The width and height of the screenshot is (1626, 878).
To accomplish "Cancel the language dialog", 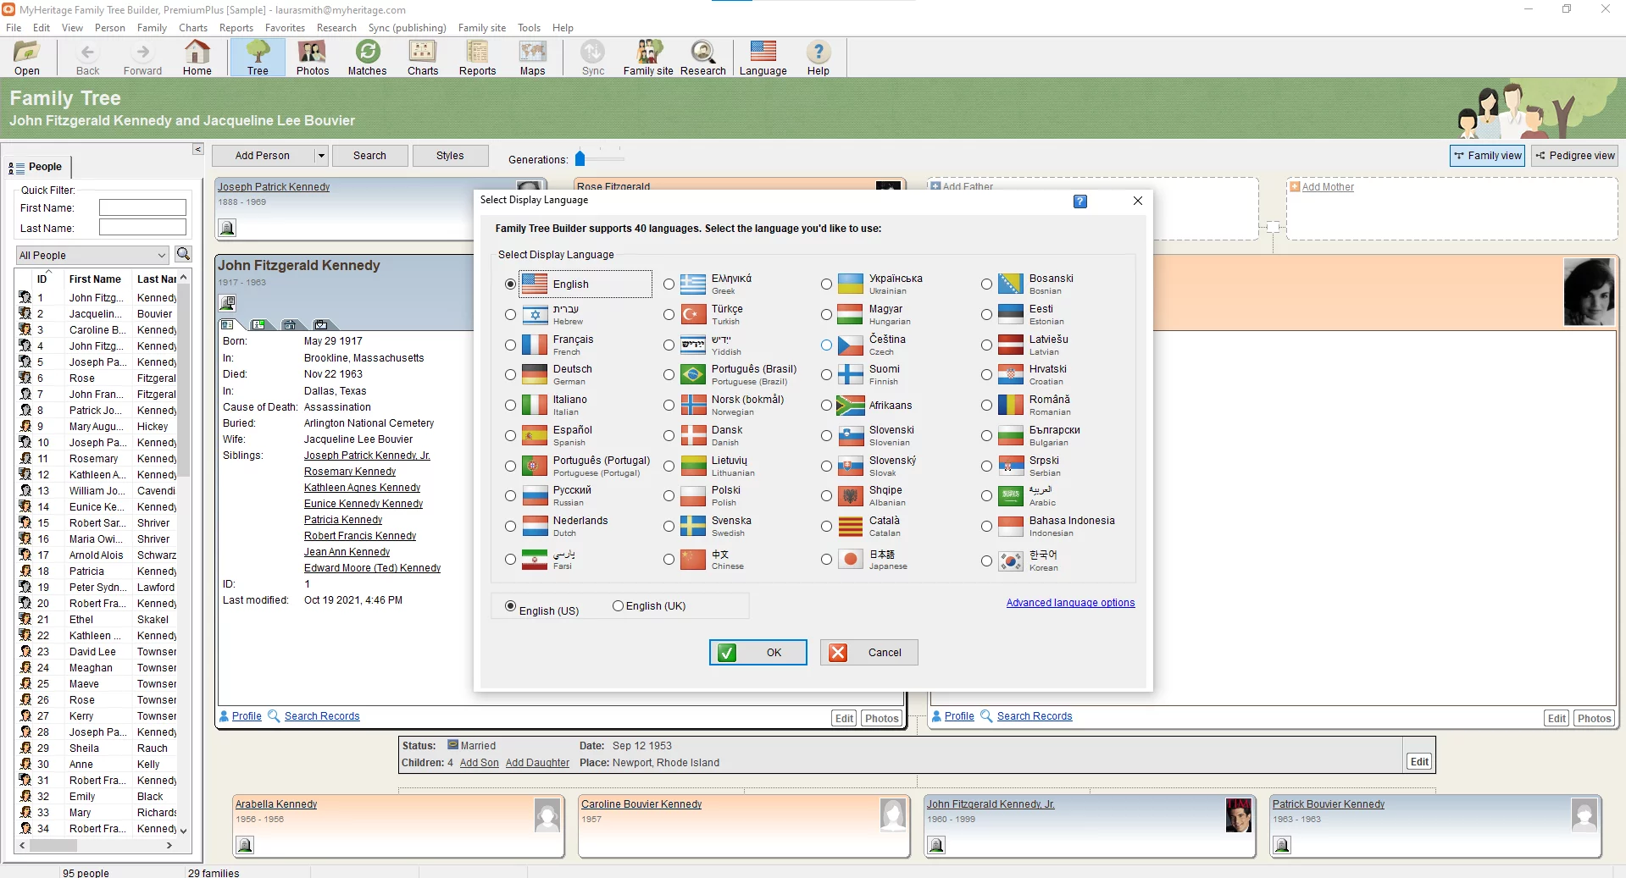I will (x=868, y=653).
